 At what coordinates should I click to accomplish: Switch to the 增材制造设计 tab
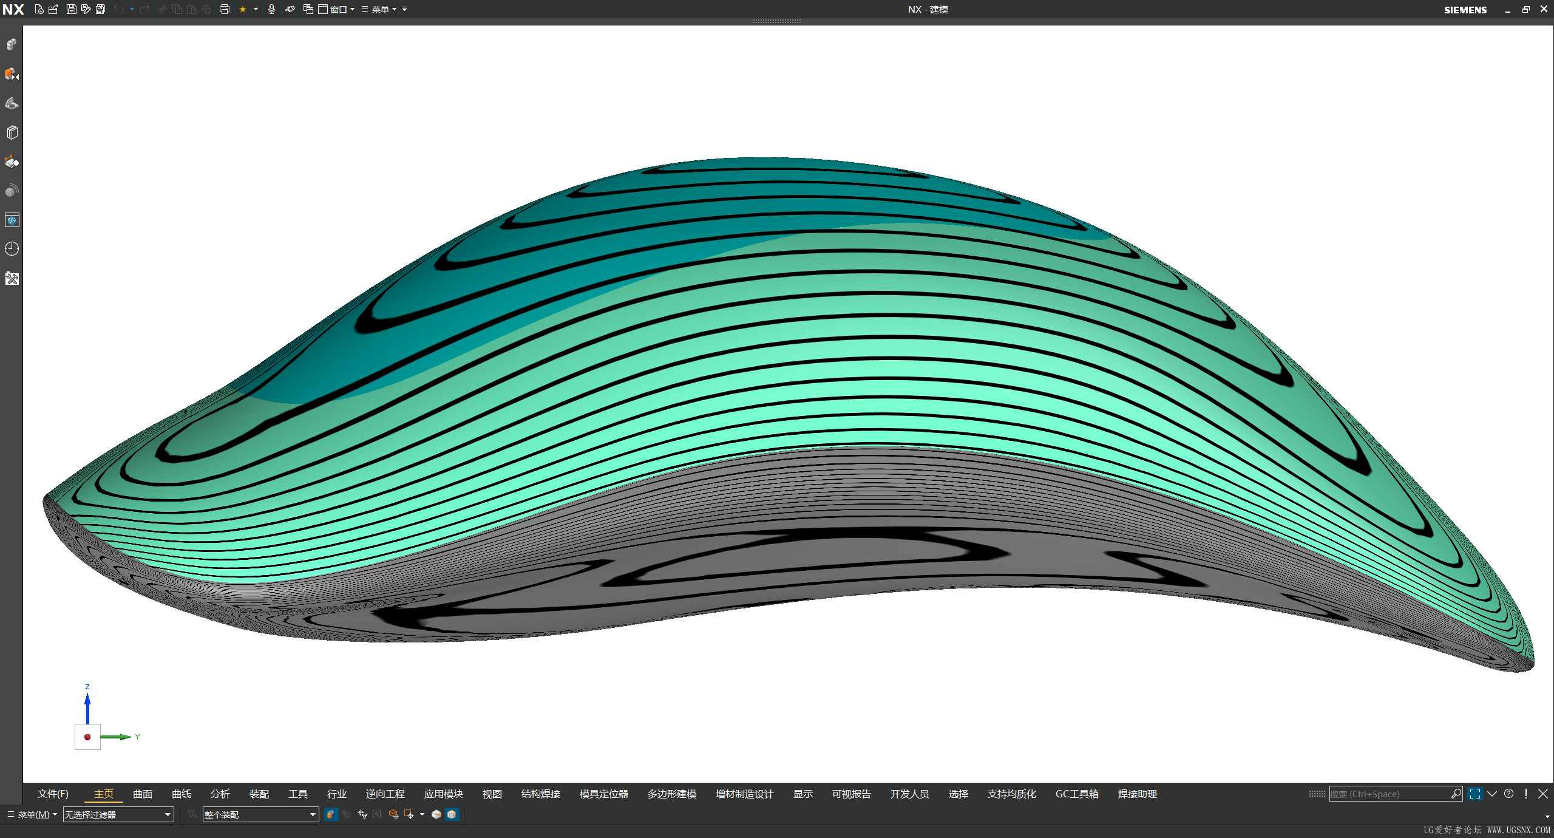[744, 794]
